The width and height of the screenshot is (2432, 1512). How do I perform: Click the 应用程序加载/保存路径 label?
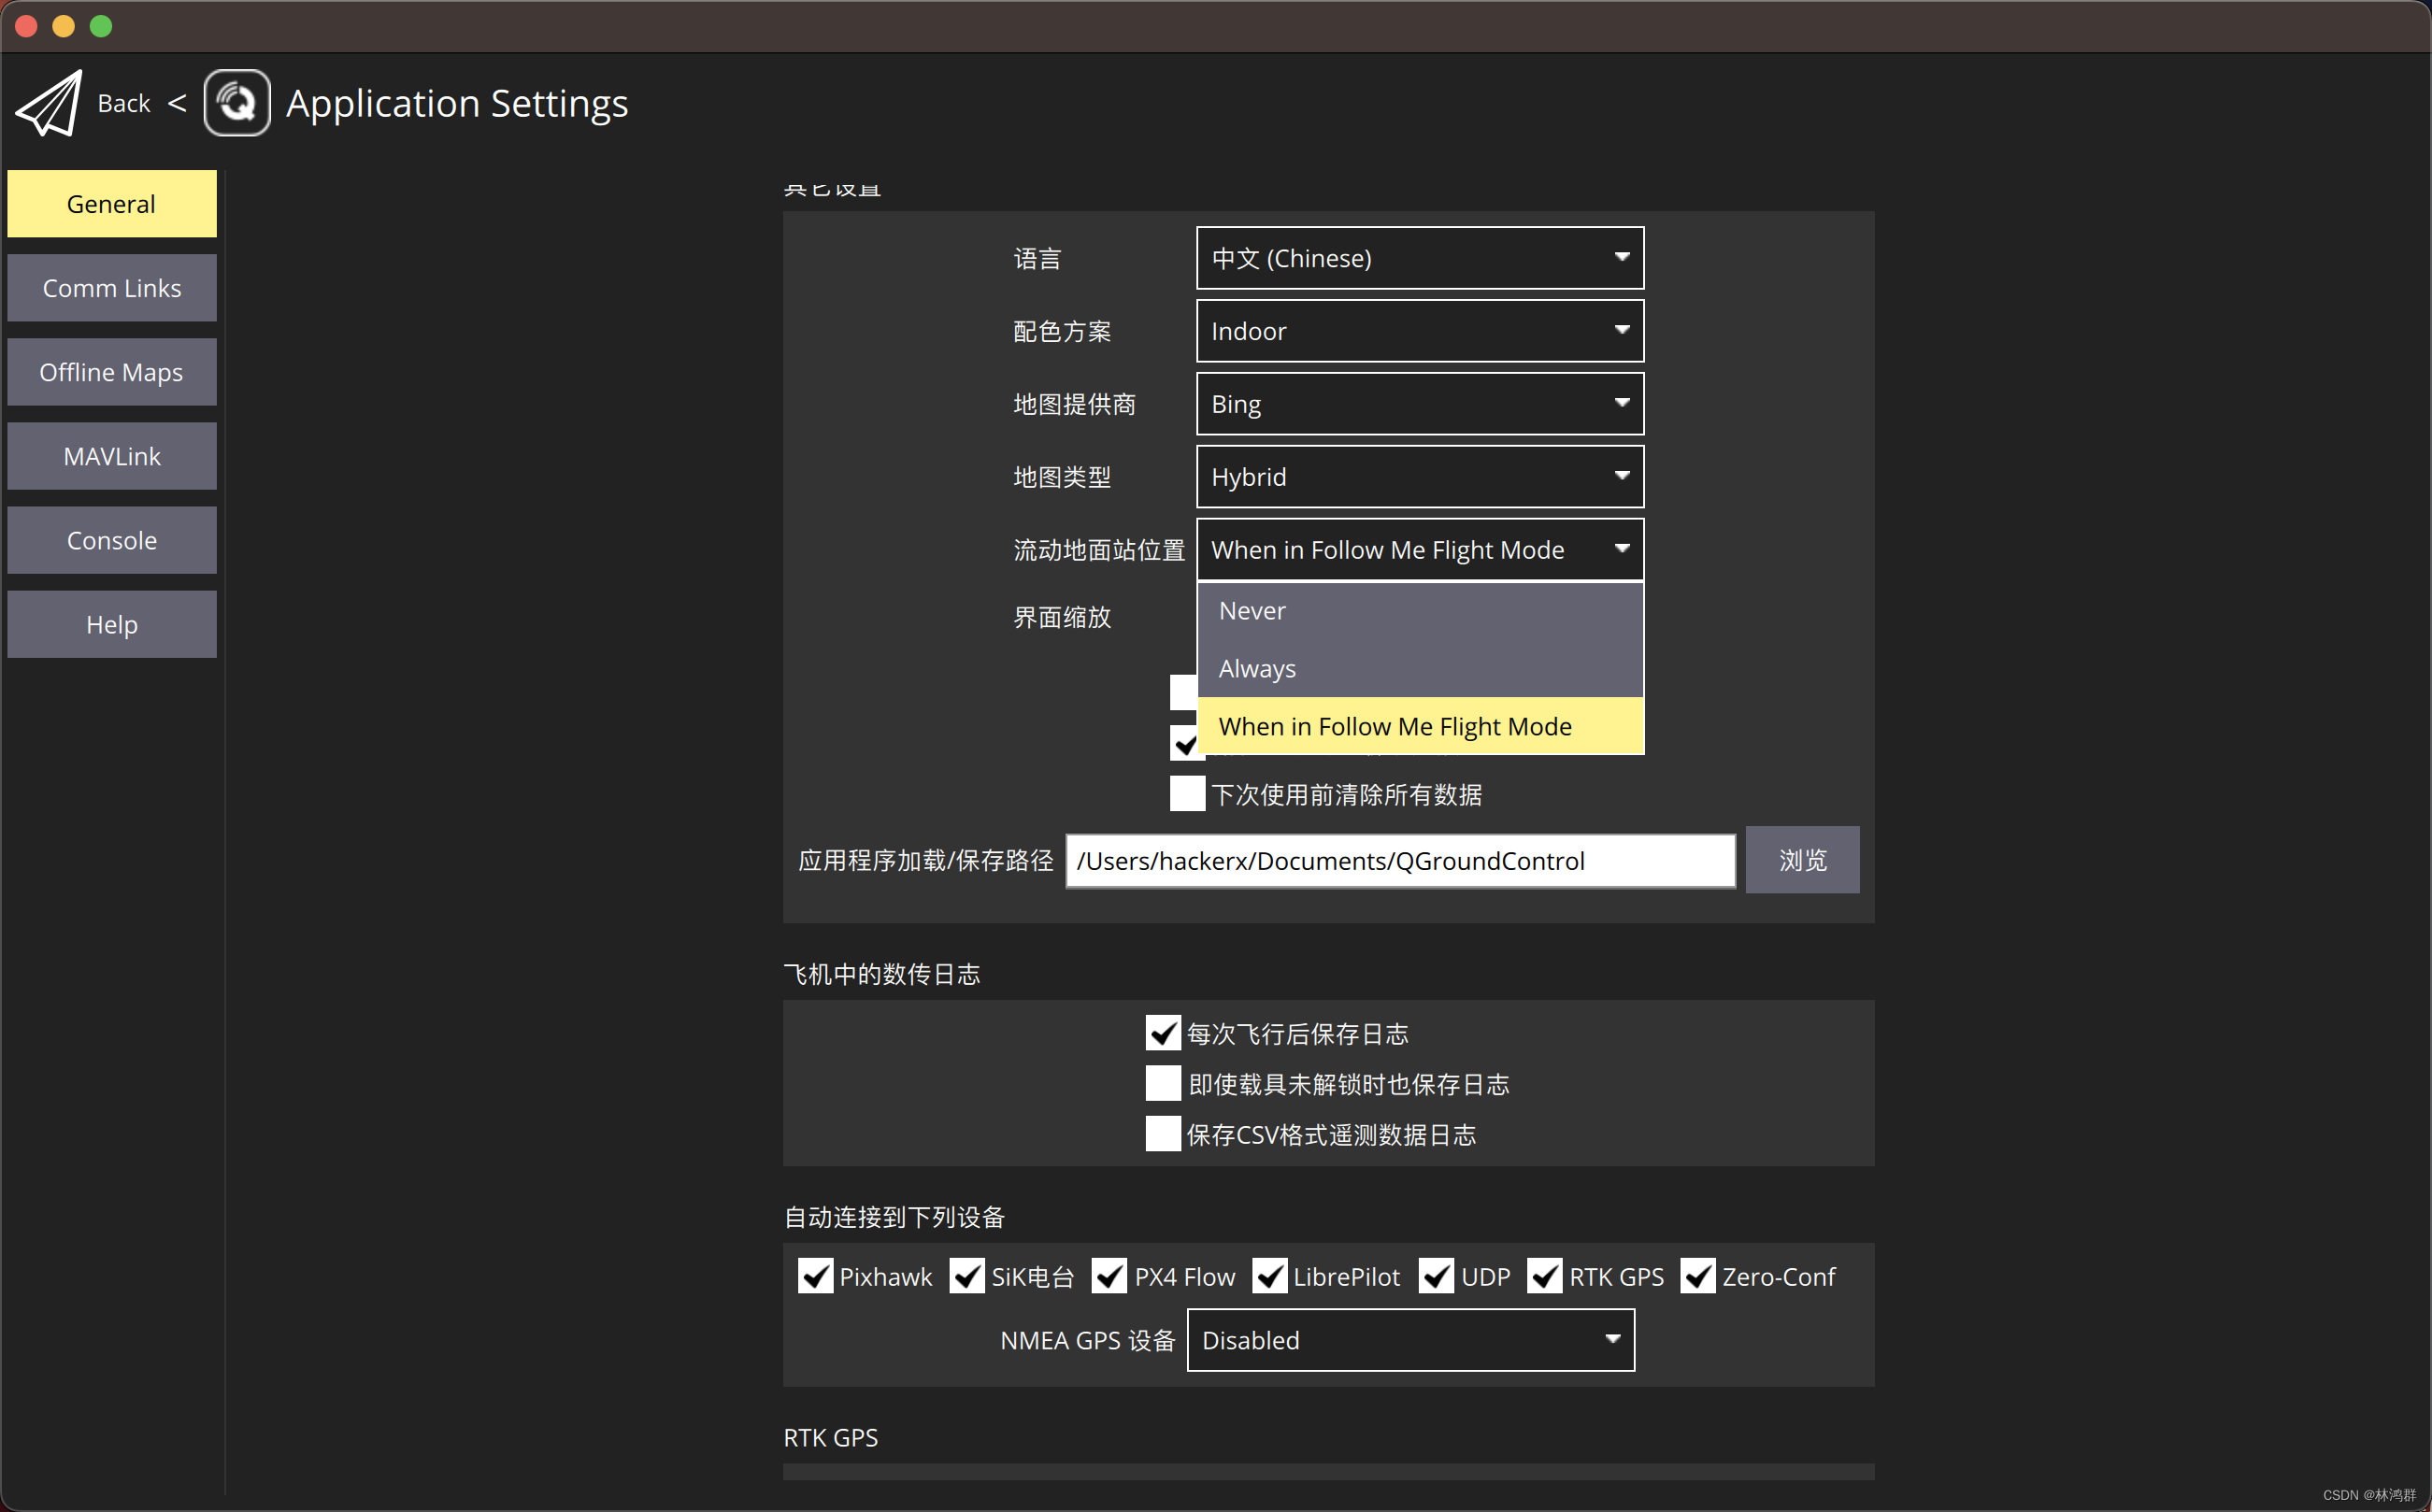[x=925, y=861]
